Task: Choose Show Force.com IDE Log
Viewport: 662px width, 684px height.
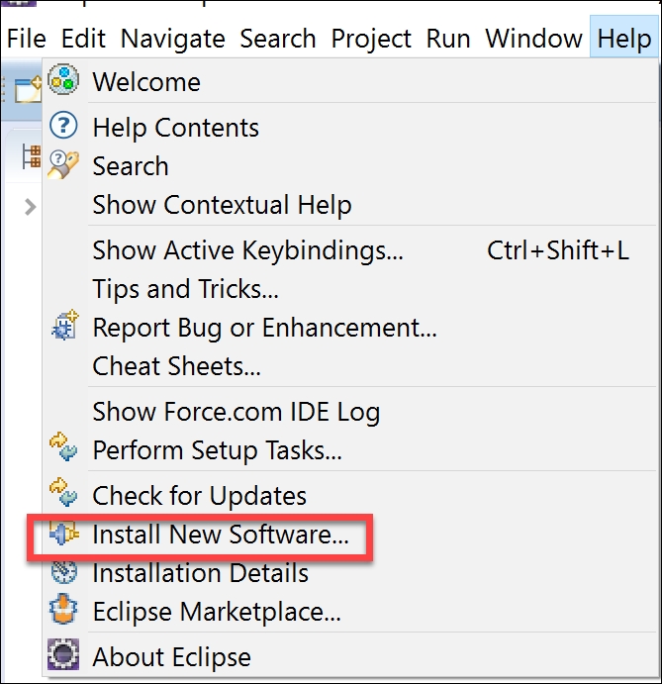Action: pos(236,411)
